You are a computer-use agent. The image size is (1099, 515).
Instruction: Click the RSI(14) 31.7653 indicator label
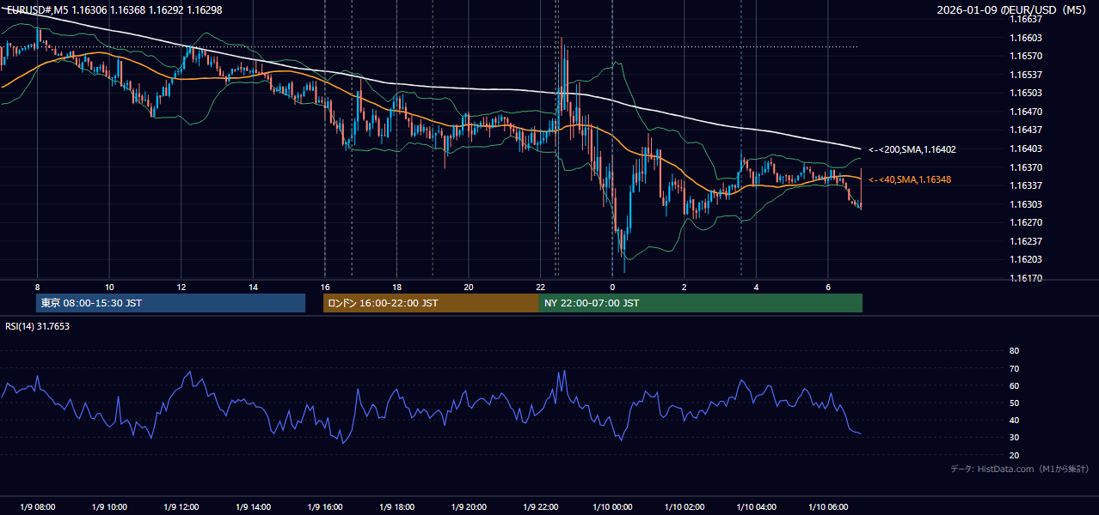[38, 326]
